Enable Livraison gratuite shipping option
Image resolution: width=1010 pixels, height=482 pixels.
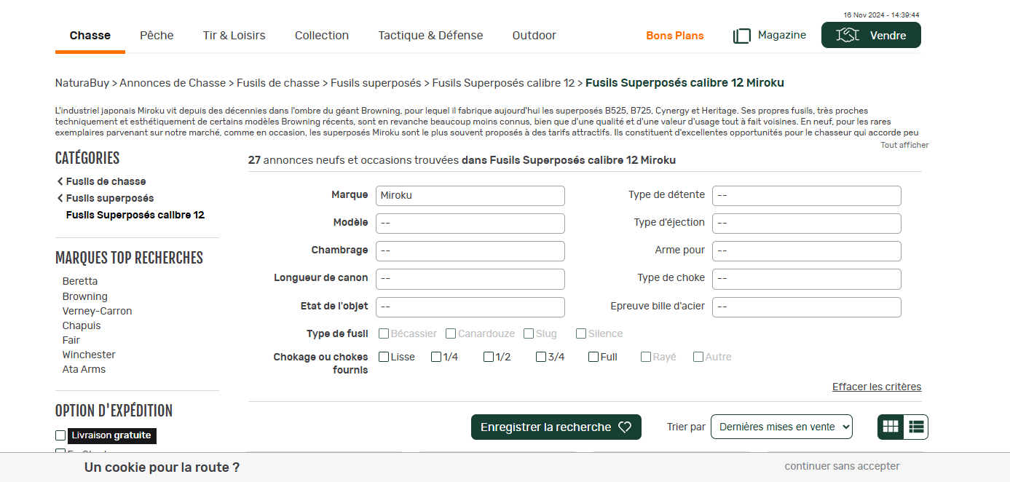pyautogui.click(x=60, y=435)
